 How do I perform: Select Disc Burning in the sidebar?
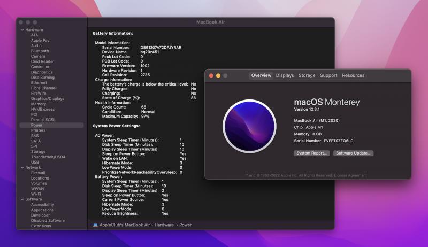pyautogui.click(x=43, y=78)
